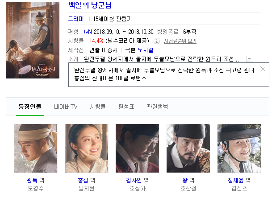Close the synopsis popup box

tap(263, 69)
